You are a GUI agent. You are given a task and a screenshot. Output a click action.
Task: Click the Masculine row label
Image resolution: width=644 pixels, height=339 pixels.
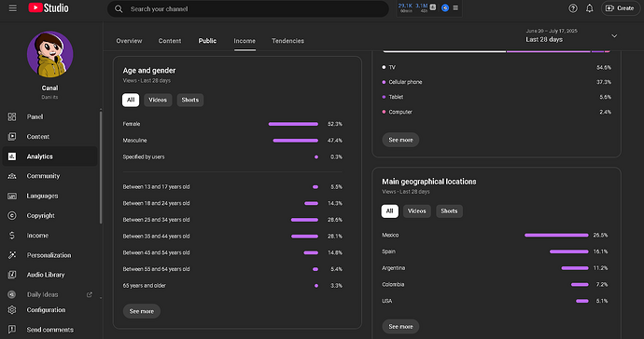tap(134, 141)
